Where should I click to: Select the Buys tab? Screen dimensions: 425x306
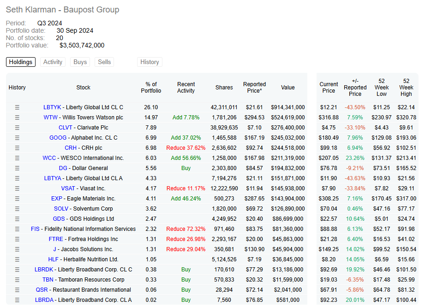pos(80,62)
